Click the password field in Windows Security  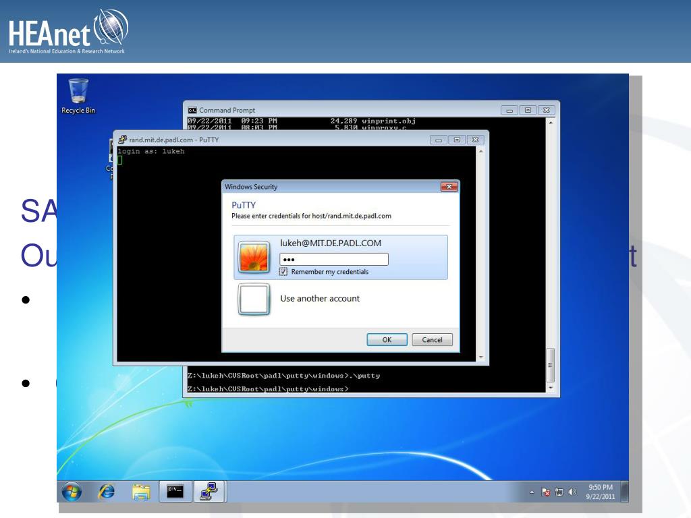(x=334, y=260)
